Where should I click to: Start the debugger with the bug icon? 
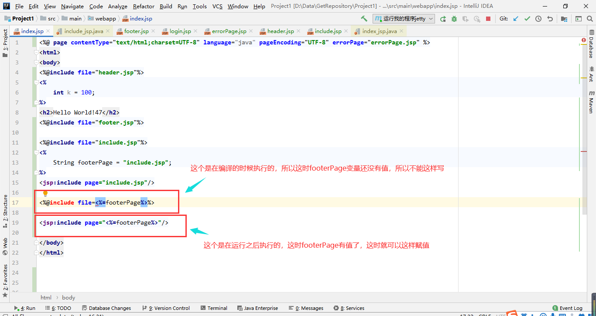click(453, 18)
